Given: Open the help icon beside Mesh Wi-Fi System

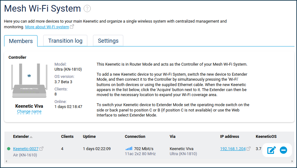Looking at the screenshot, I should (x=87, y=8).
